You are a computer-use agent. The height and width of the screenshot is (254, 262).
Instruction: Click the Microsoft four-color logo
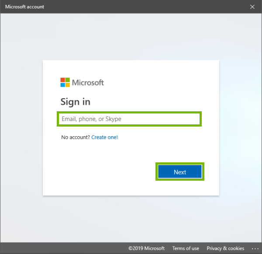pyautogui.click(x=65, y=82)
